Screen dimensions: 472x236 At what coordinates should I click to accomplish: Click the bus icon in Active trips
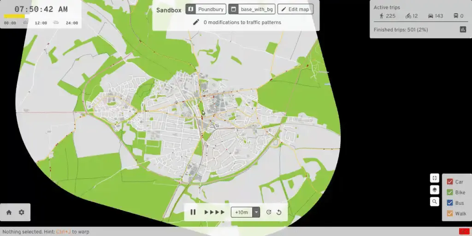point(456,16)
